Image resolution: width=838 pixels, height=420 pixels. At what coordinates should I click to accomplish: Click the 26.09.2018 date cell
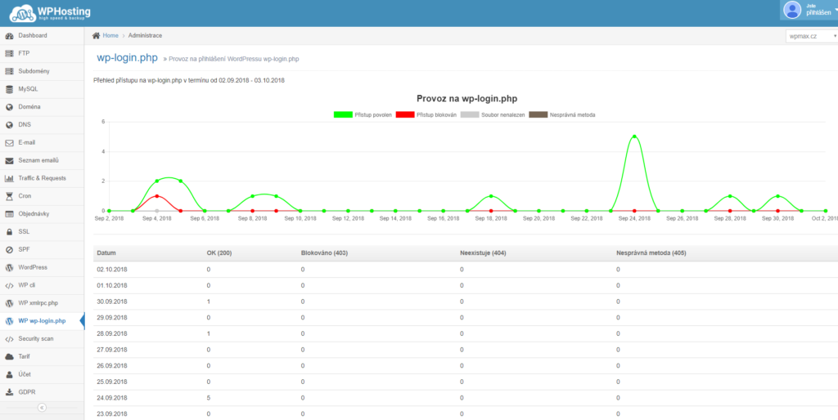112,365
